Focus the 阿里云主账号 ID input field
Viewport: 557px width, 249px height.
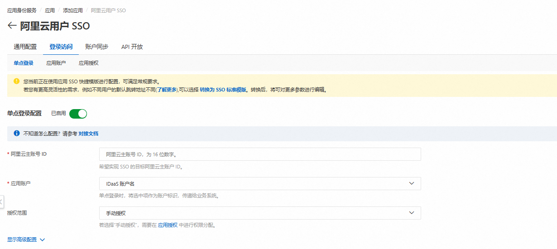260,154
